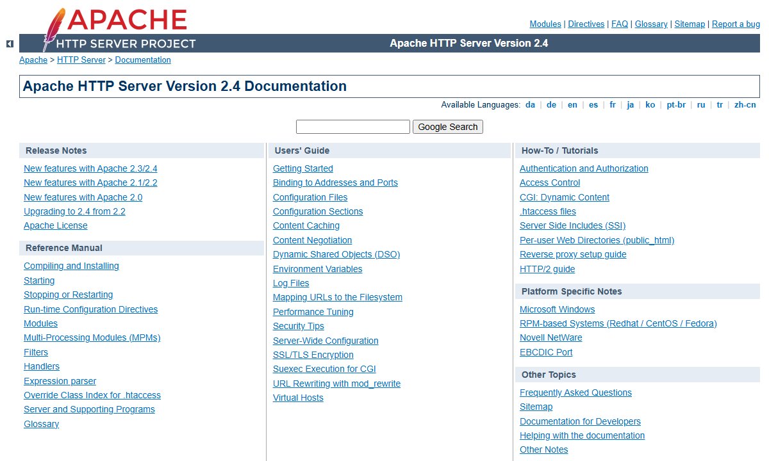The width and height of the screenshot is (769, 461).
Task: Click the left arrow icon beside the header
Action: (x=10, y=44)
